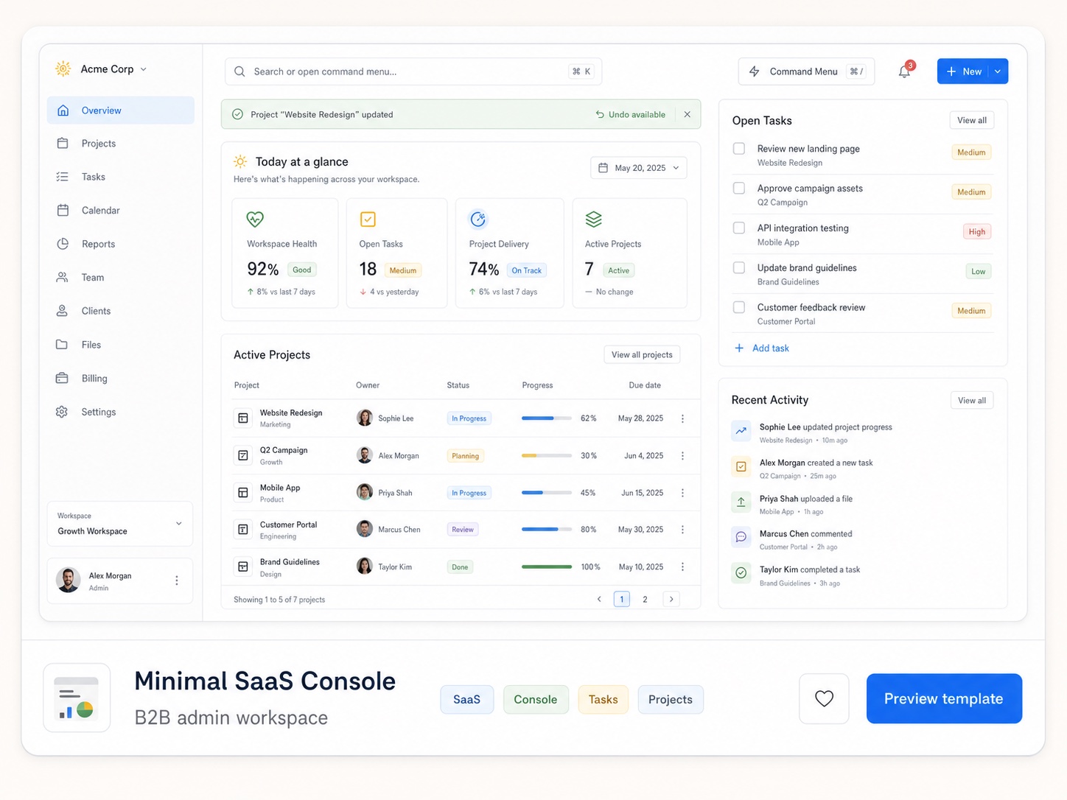Image resolution: width=1067 pixels, height=800 pixels.
Task: Check the Review new landing page task
Action: (x=739, y=149)
